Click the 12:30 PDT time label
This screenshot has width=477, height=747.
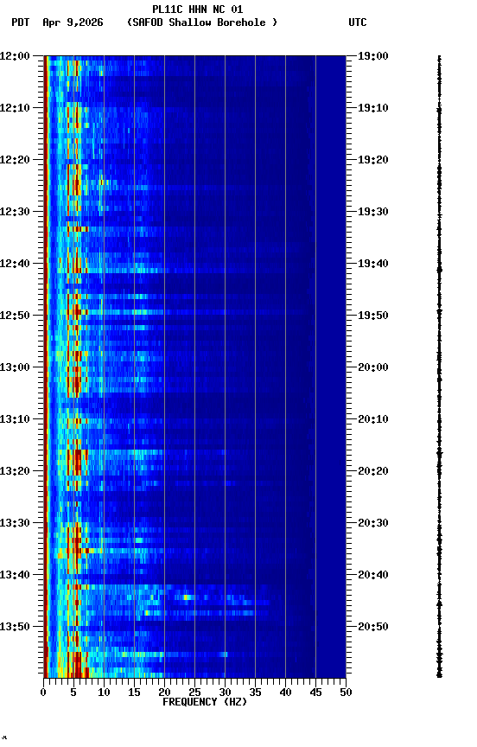(15, 212)
